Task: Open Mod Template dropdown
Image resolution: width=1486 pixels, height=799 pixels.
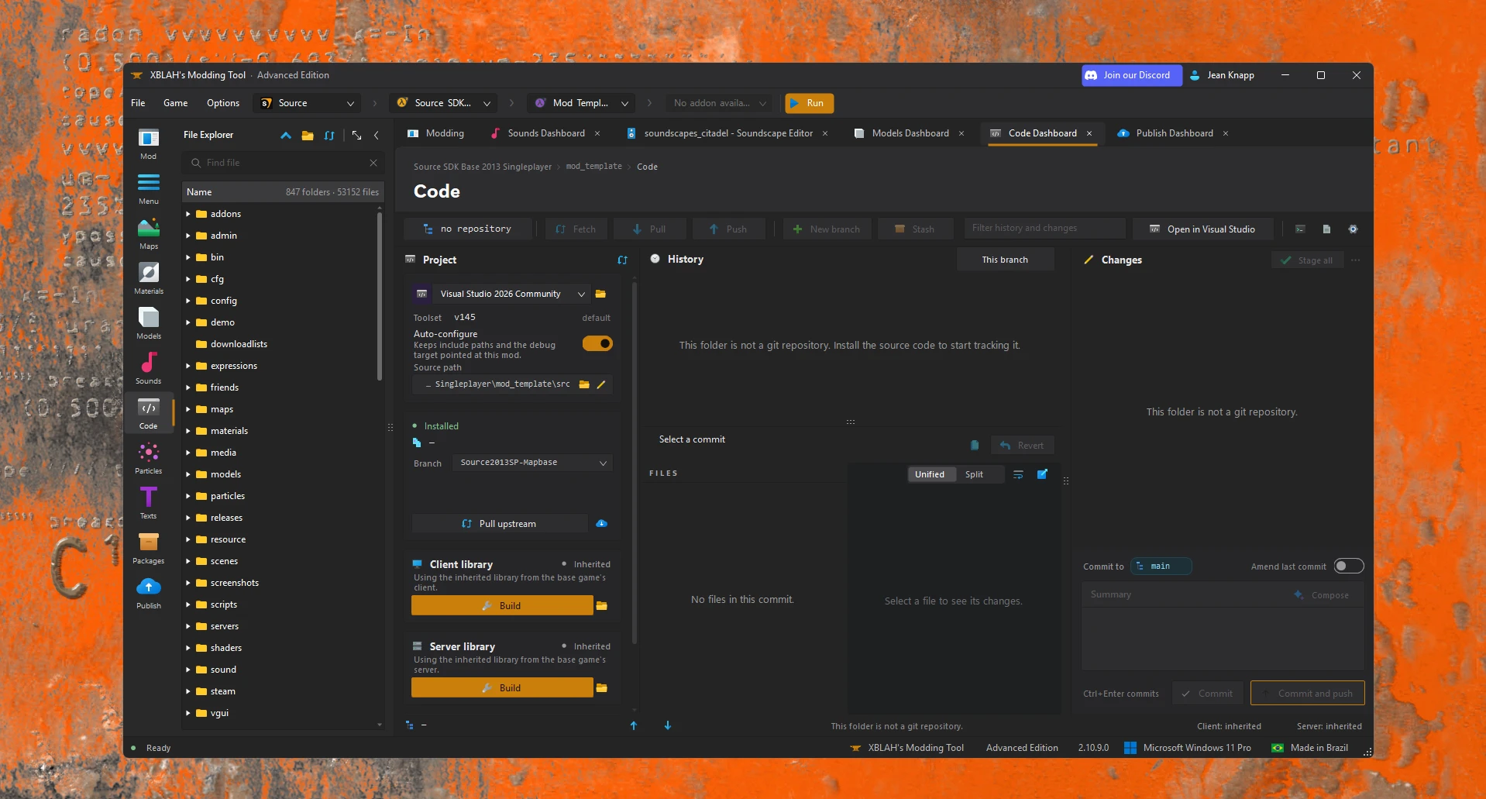Action: click(x=582, y=103)
